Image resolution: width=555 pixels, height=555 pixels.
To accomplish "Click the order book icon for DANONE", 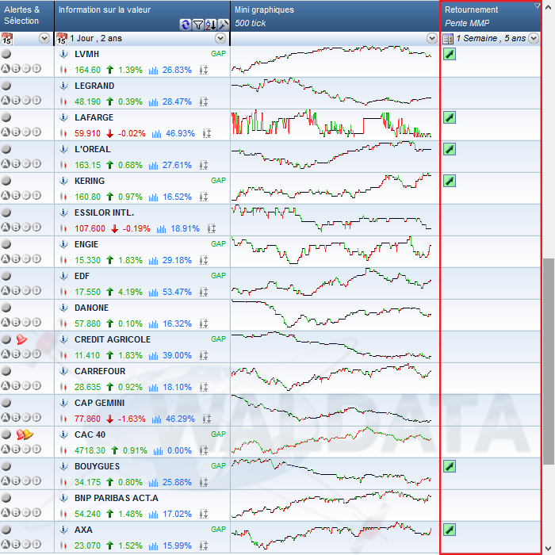I will coord(204,323).
